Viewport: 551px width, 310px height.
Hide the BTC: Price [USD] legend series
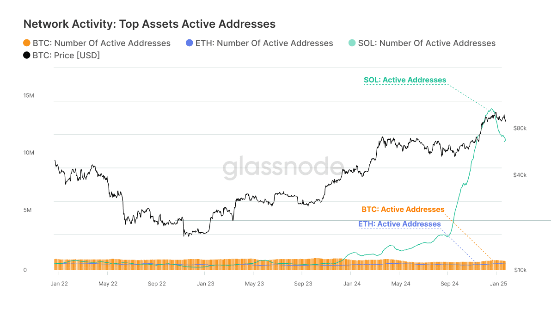coord(66,56)
